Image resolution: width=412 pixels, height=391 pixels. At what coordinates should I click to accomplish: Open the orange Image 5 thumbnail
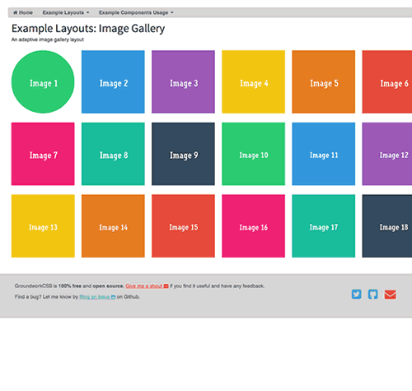324,81
